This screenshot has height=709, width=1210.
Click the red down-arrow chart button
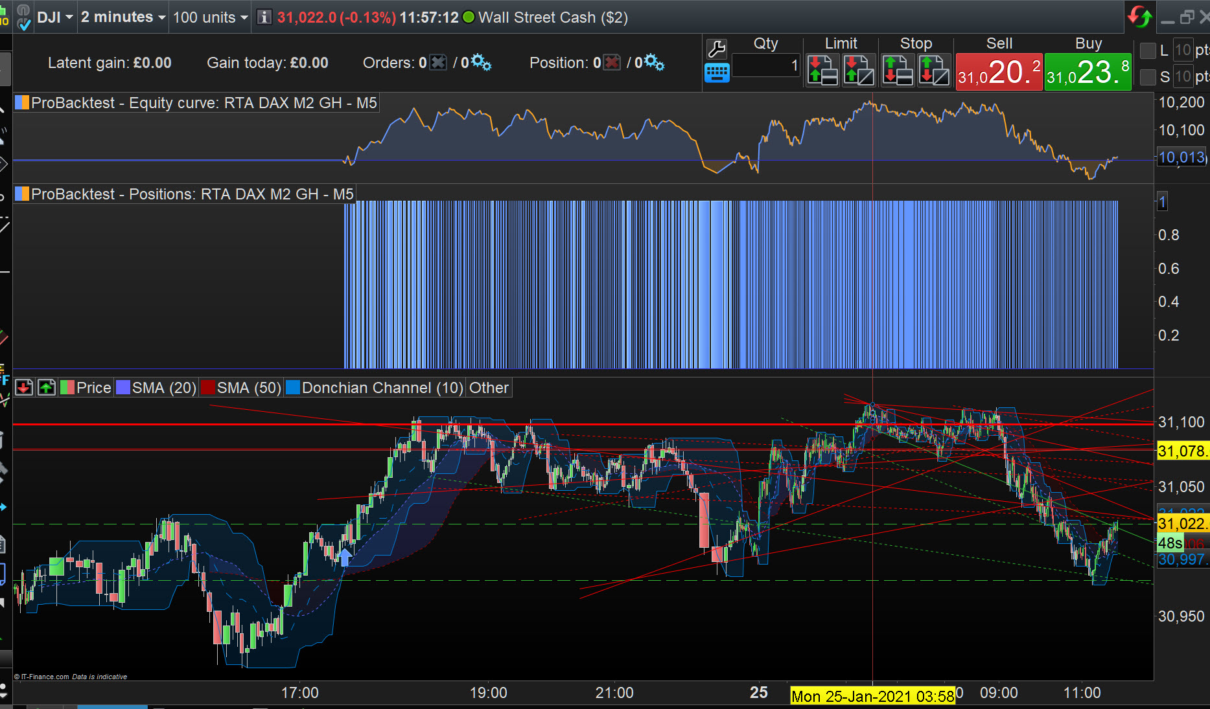pyautogui.click(x=24, y=388)
